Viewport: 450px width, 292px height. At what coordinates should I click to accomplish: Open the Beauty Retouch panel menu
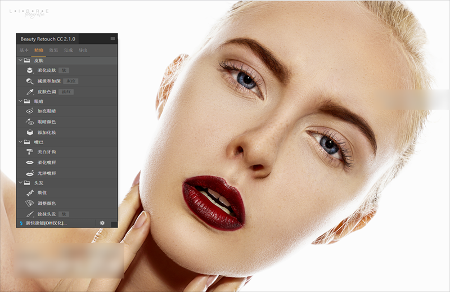pyautogui.click(x=112, y=39)
